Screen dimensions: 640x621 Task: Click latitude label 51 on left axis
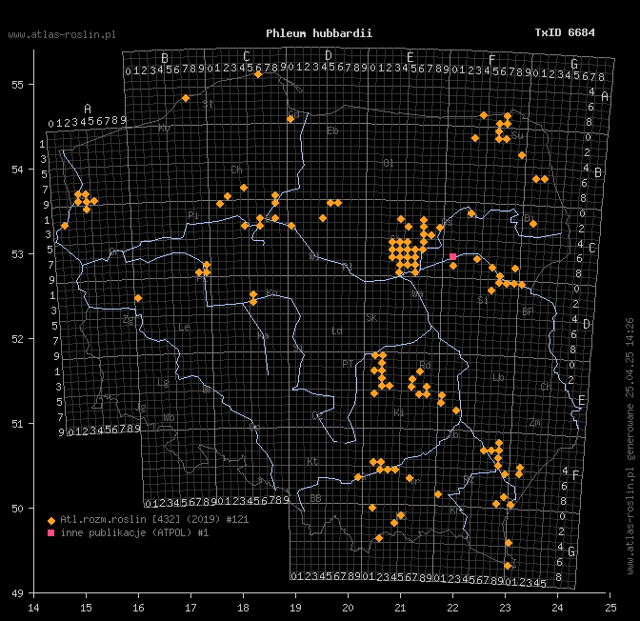[17, 424]
